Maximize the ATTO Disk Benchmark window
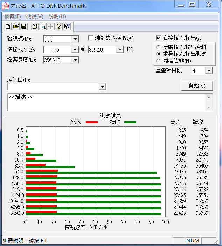The image size is (222, 246). click(192, 5)
